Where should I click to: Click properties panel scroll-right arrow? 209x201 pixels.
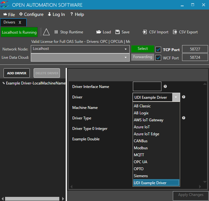[200, 187]
